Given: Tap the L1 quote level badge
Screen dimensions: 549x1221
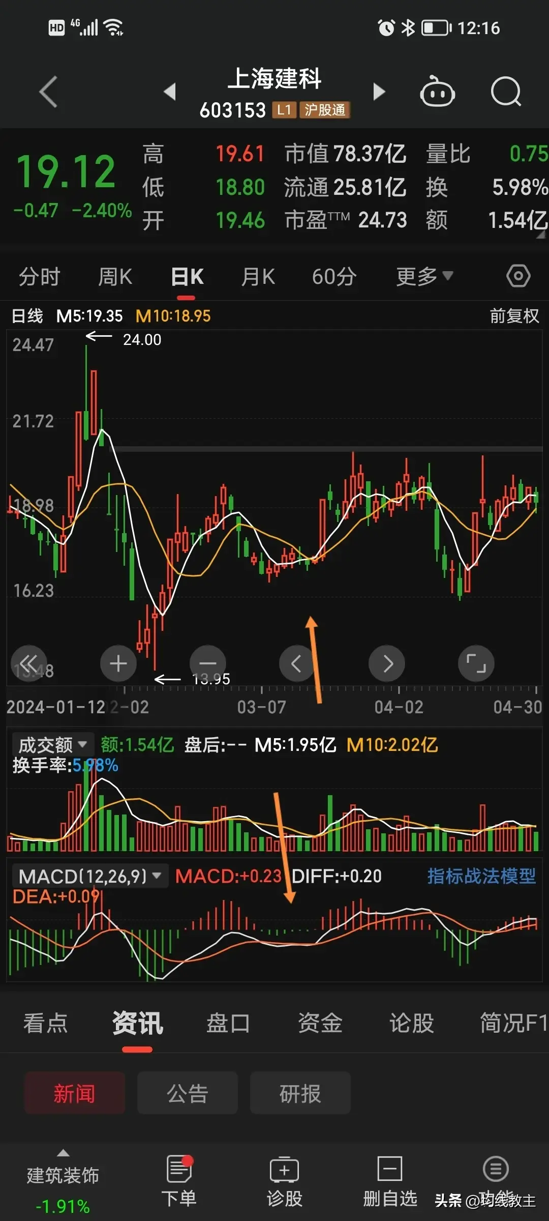Looking at the screenshot, I should coord(284,110).
